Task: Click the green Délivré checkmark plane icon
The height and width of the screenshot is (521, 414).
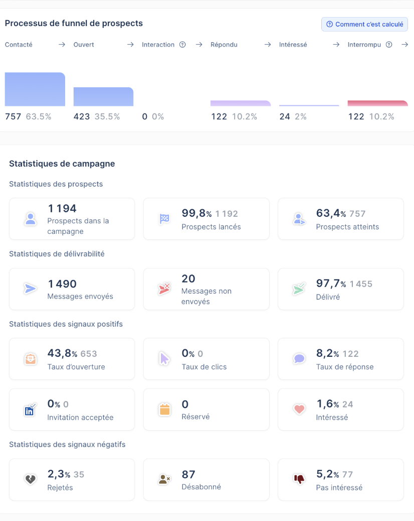Action: coord(299,289)
